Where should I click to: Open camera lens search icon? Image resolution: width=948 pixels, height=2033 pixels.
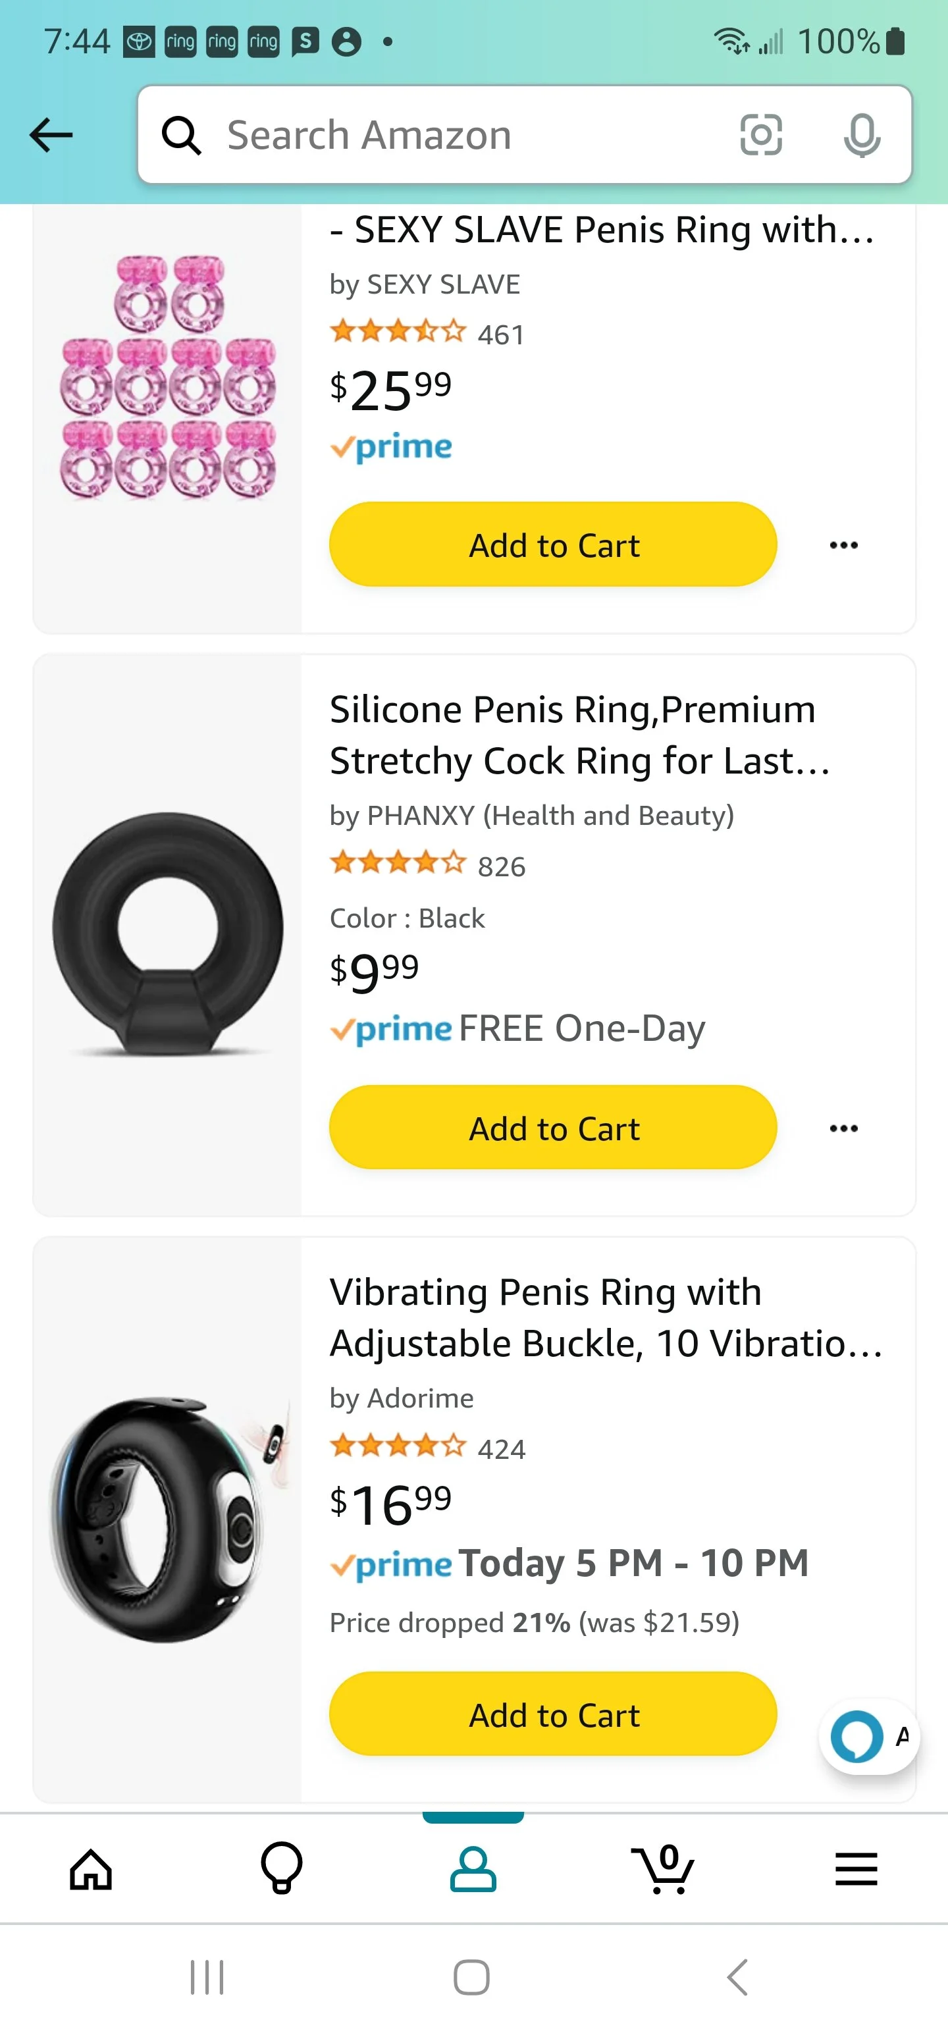point(760,135)
